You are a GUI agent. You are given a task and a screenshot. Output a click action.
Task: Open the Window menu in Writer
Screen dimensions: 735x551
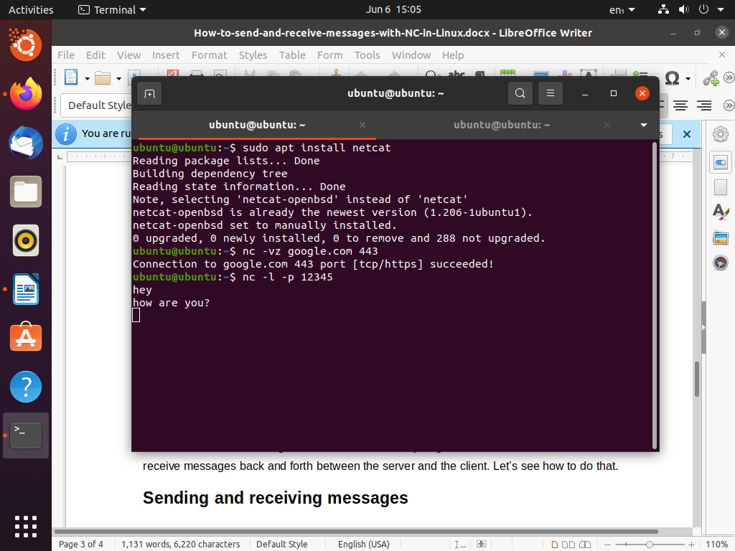pyautogui.click(x=411, y=55)
